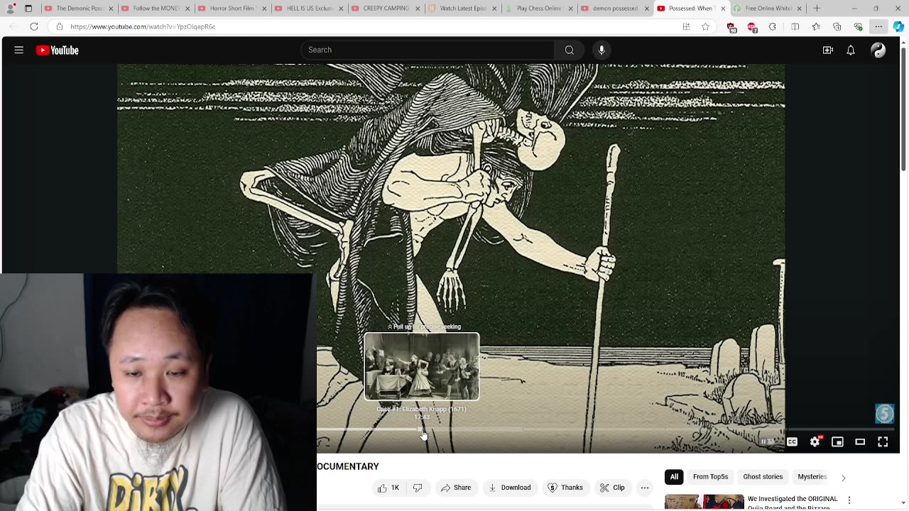Select Mysteries filter chip
Image resolution: width=909 pixels, height=511 pixels.
[x=812, y=477]
